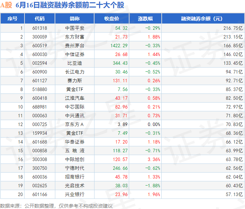
Task: Click change value 0.58%
Action: [154, 98]
